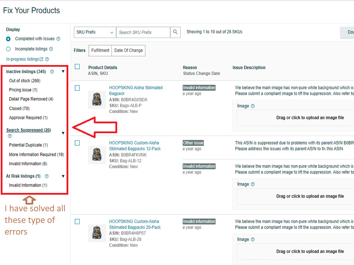This screenshot has width=354, height=265.
Task: Click the search magnifier icon button
Action: [x=175, y=32]
